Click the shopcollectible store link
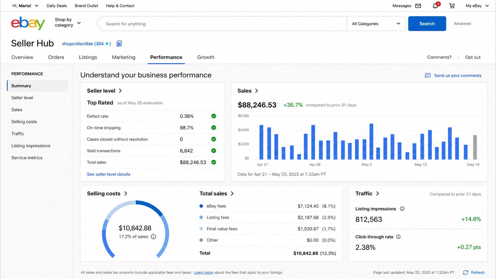 point(86,44)
